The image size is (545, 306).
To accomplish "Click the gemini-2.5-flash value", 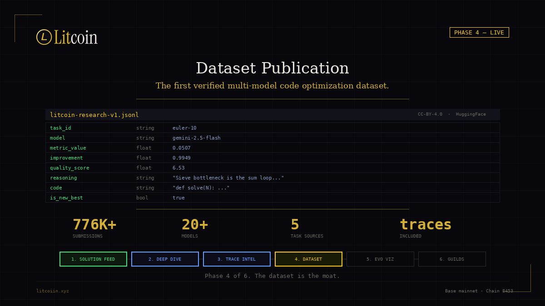I will click(197, 138).
